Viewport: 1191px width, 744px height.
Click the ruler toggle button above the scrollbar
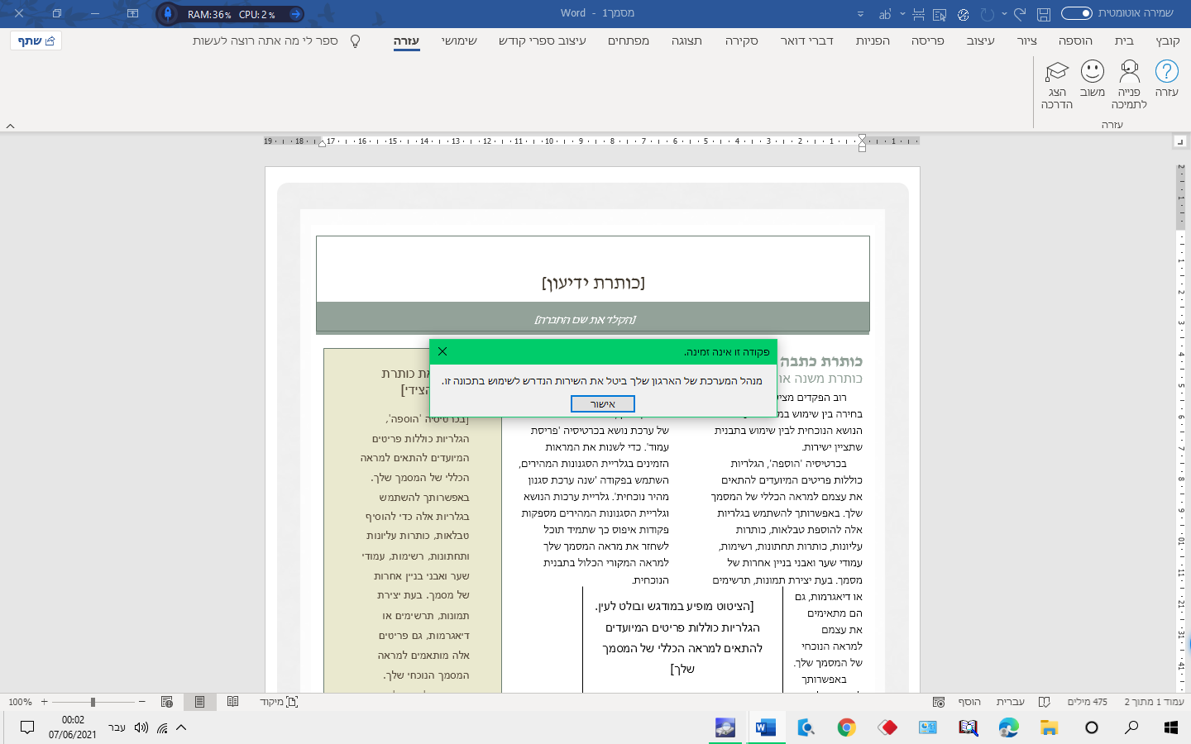1180,142
